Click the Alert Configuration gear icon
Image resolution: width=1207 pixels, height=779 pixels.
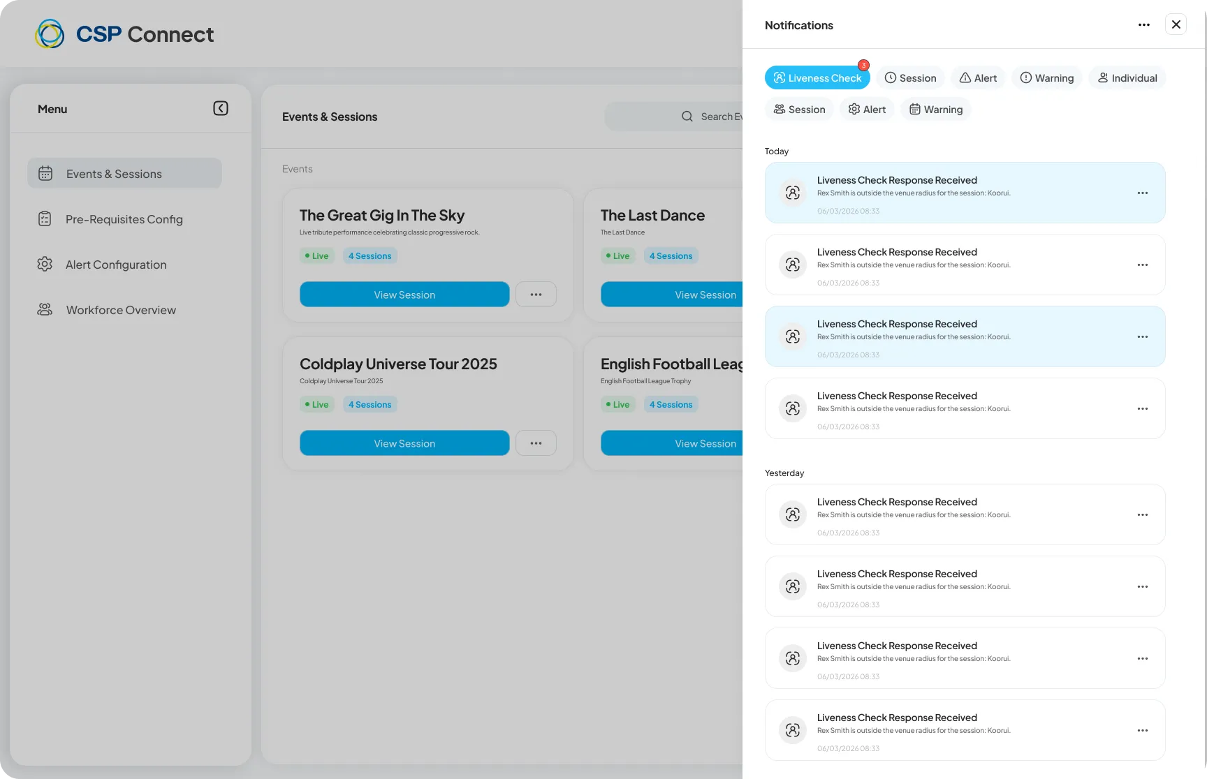point(45,264)
